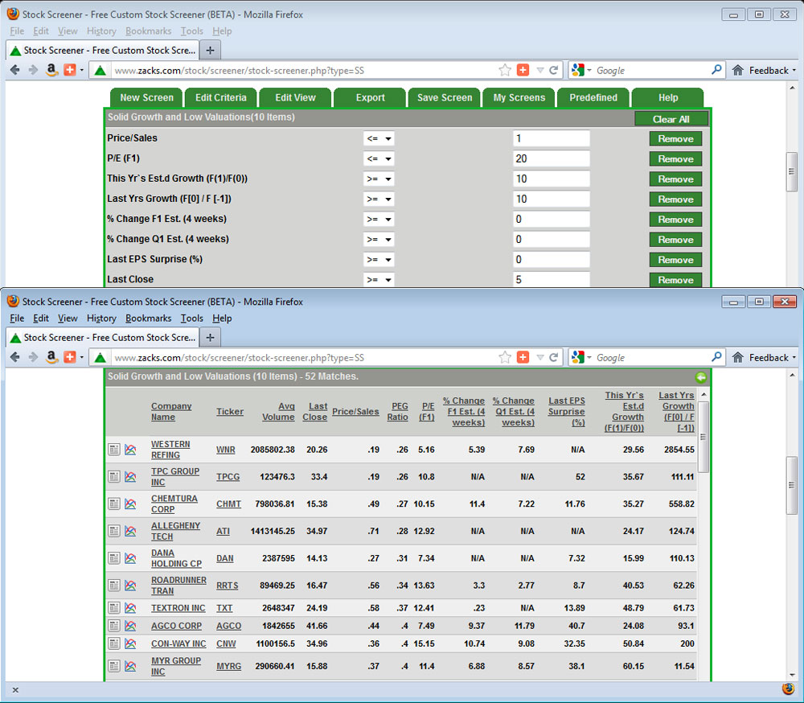Click the Home icon in the bottom window
This screenshot has height=703, width=804.
(x=737, y=358)
